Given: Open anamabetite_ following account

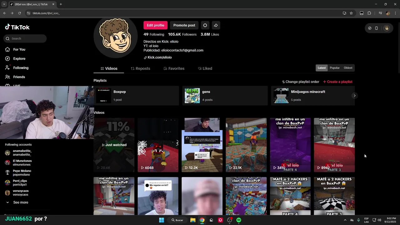Looking at the screenshot, I should coord(22,153).
